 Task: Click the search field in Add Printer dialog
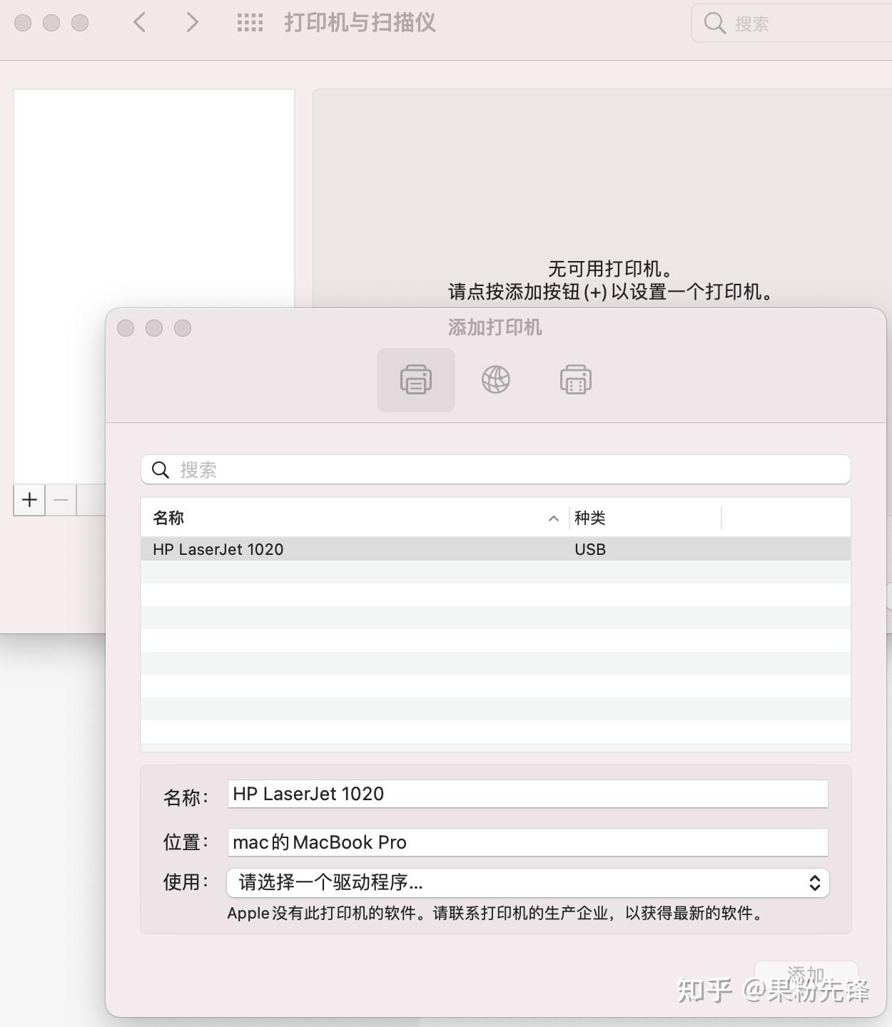click(x=496, y=469)
